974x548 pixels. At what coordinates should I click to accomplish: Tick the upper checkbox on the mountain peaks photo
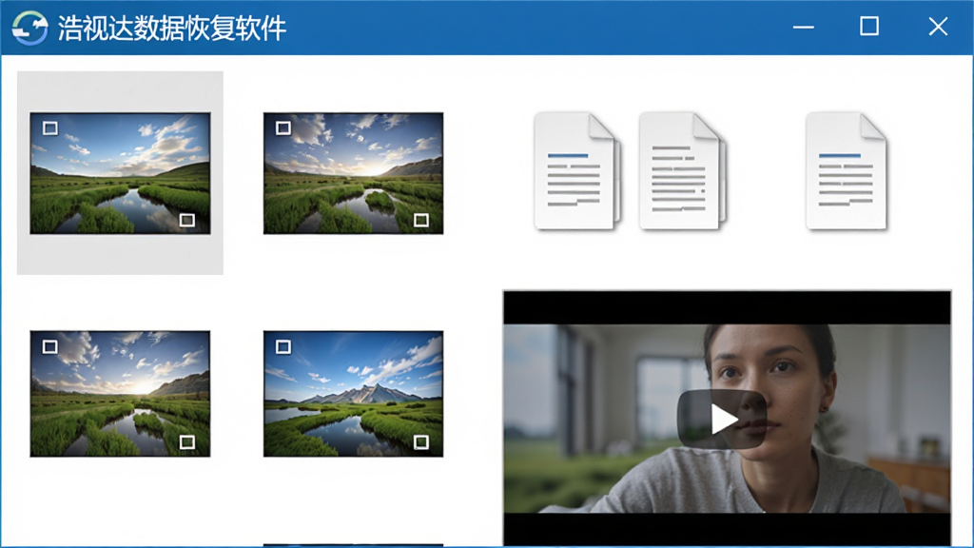tap(283, 346)
